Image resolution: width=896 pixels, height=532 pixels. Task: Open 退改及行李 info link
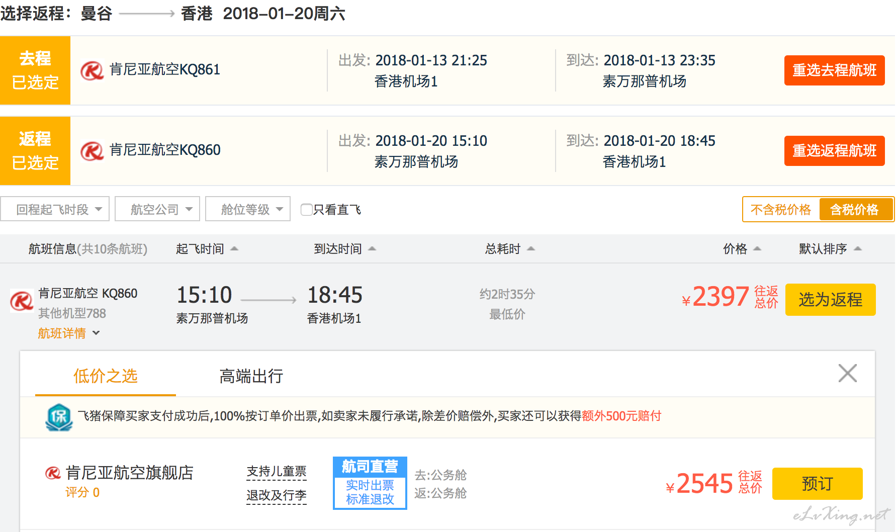click(277, 496)
